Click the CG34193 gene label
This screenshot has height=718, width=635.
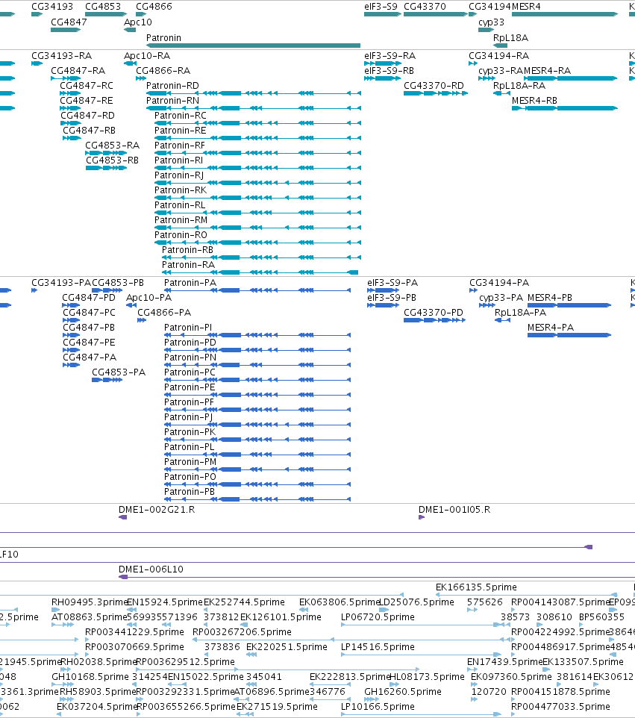(x=52, y=7)
